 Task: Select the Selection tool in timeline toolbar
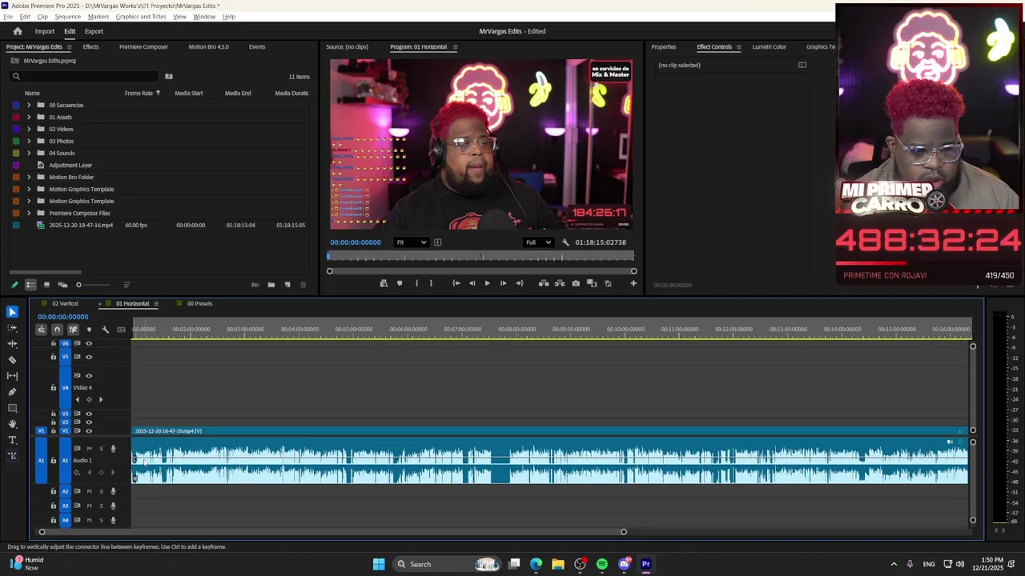tap(12, 312)
